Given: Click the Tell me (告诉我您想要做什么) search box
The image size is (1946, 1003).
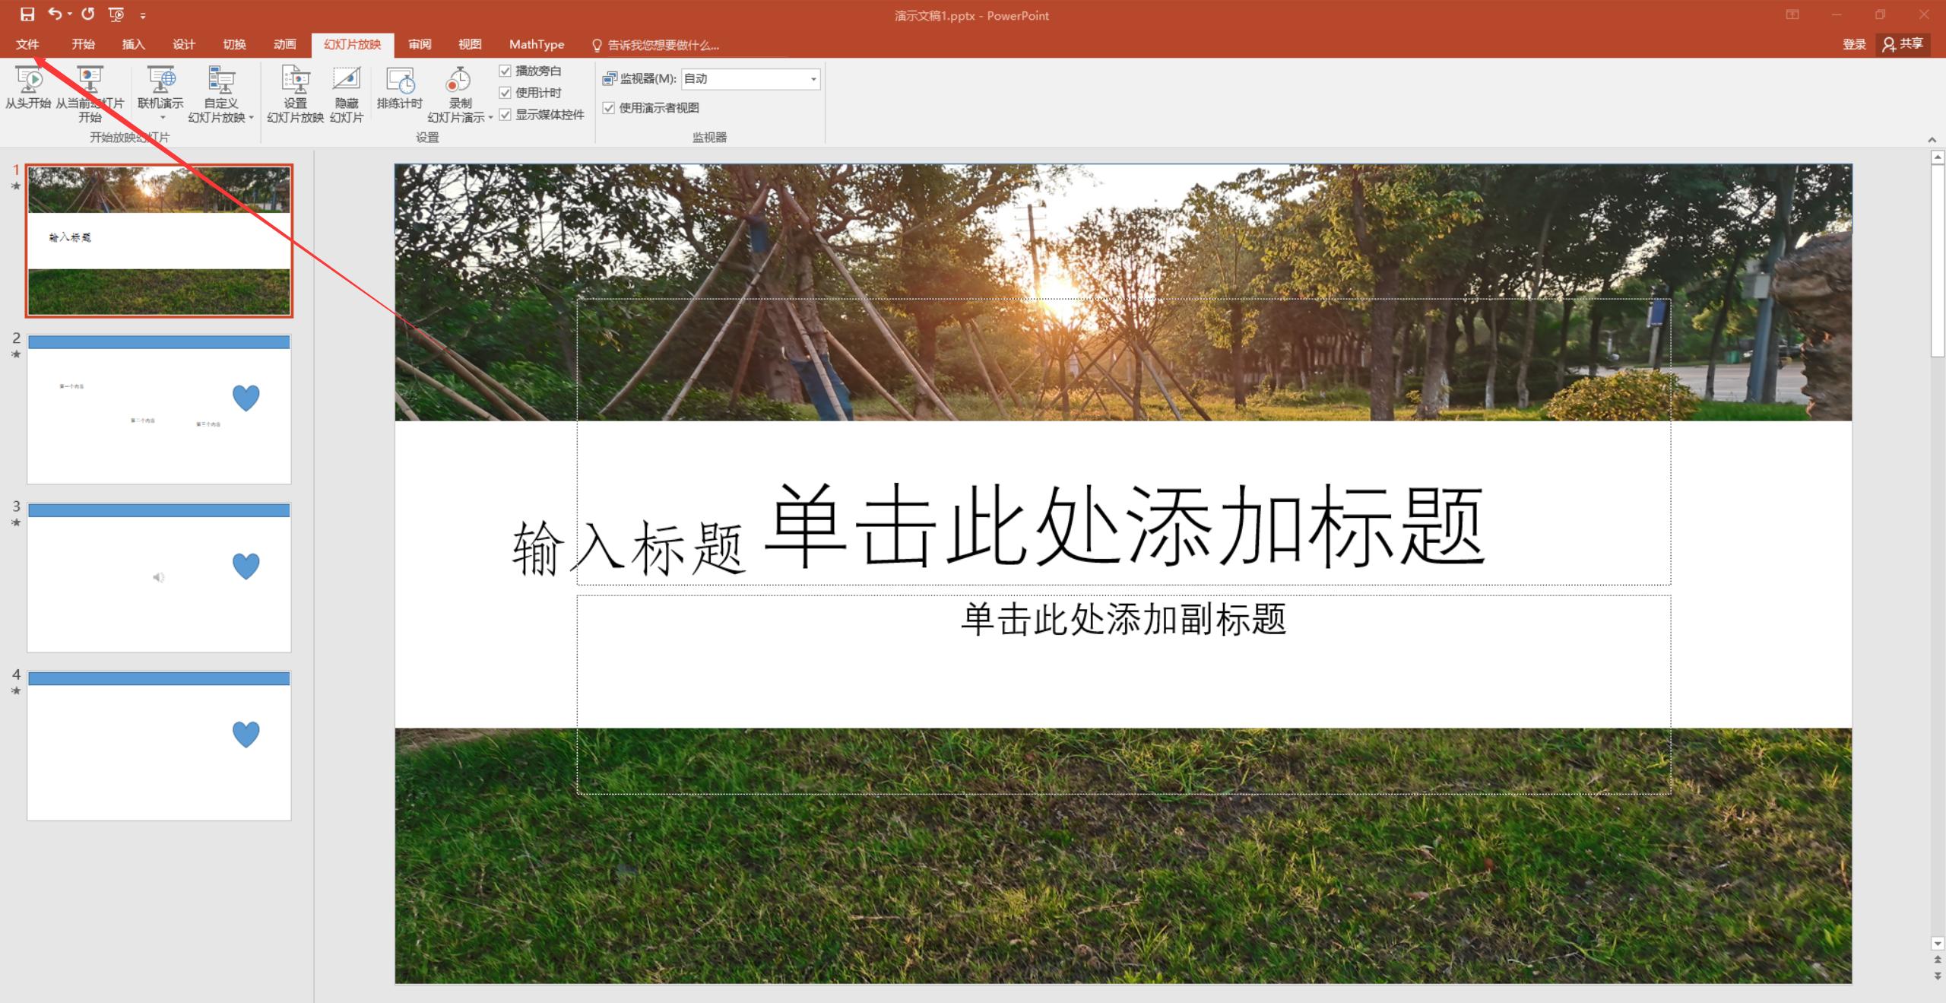Looking at the screenshot, I should [x=663, y=46].
